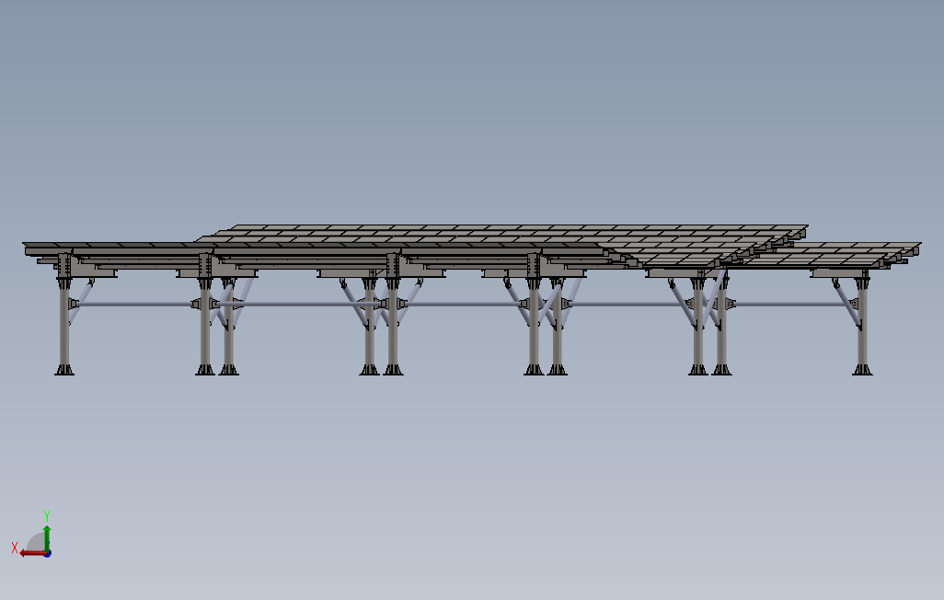Click the blue Z axis ball of the triad
Screen dimensions: 944x600
(47, 553)
